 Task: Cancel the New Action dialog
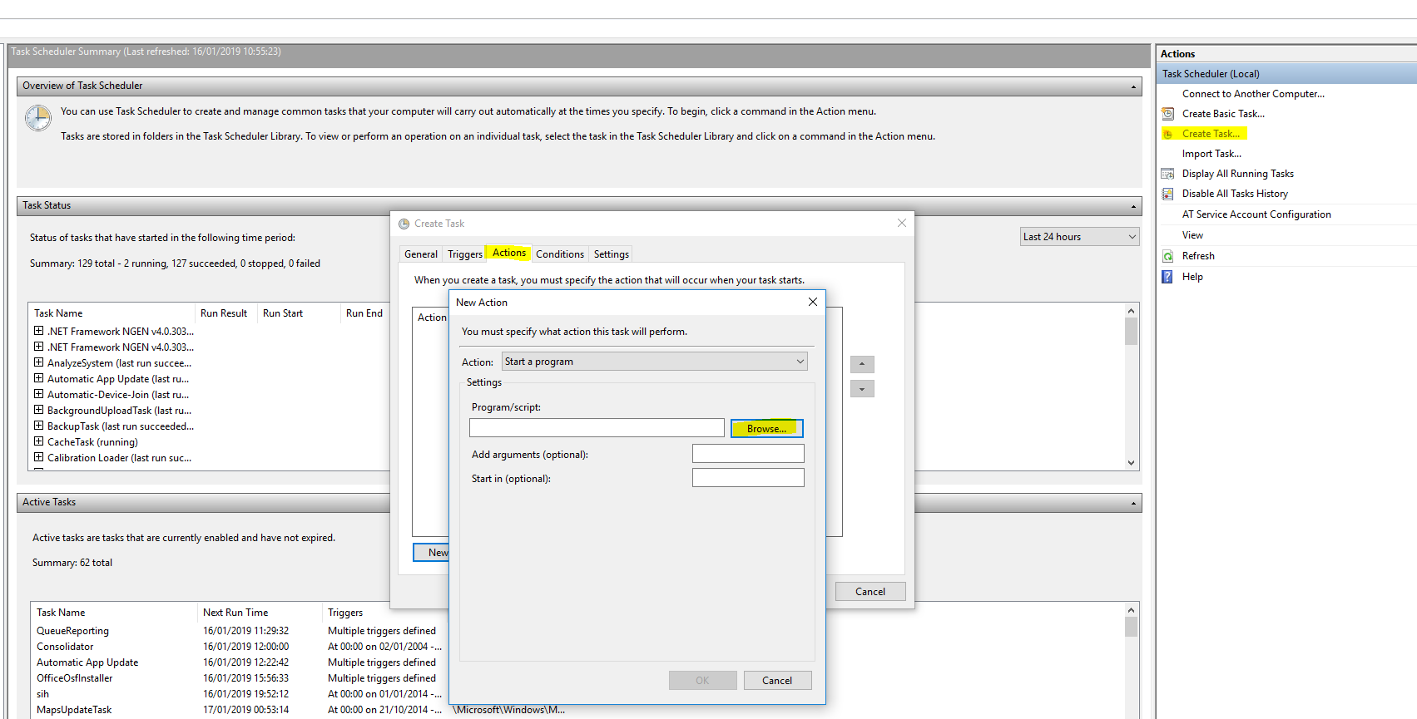click(777, 681)
